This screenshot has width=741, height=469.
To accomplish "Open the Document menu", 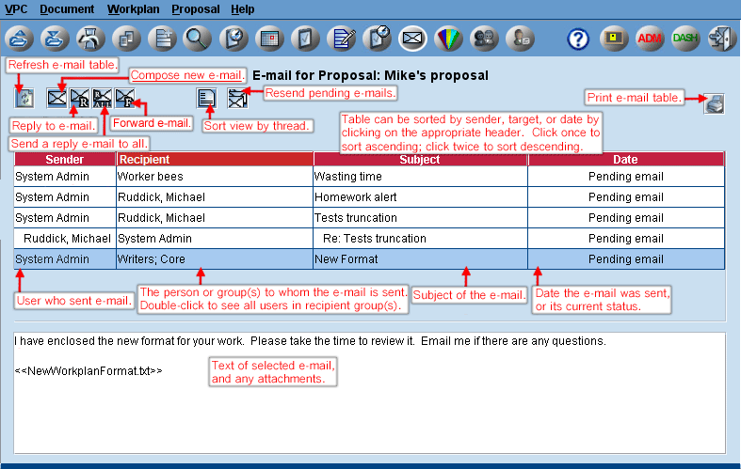I will (x=67, y=8).
